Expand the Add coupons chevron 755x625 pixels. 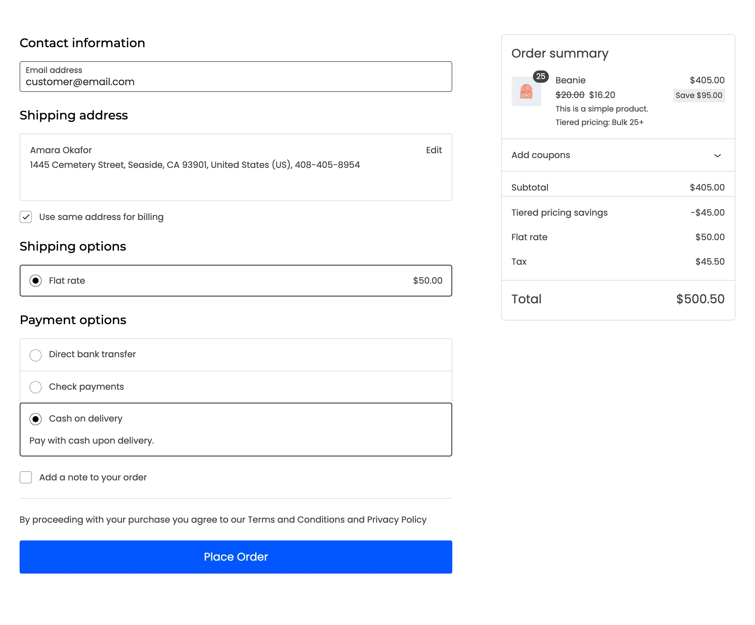(717, 156)
